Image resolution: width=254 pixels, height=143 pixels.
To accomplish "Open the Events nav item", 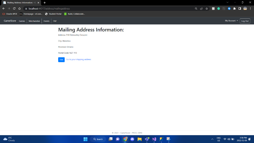I will 46,21.
